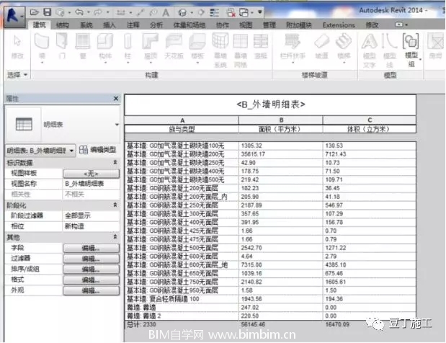This screenshot has height=343, width=446.
Task: Open the 建筑 (Architecture) ribbon tab
Action: (x=39, y=25)
